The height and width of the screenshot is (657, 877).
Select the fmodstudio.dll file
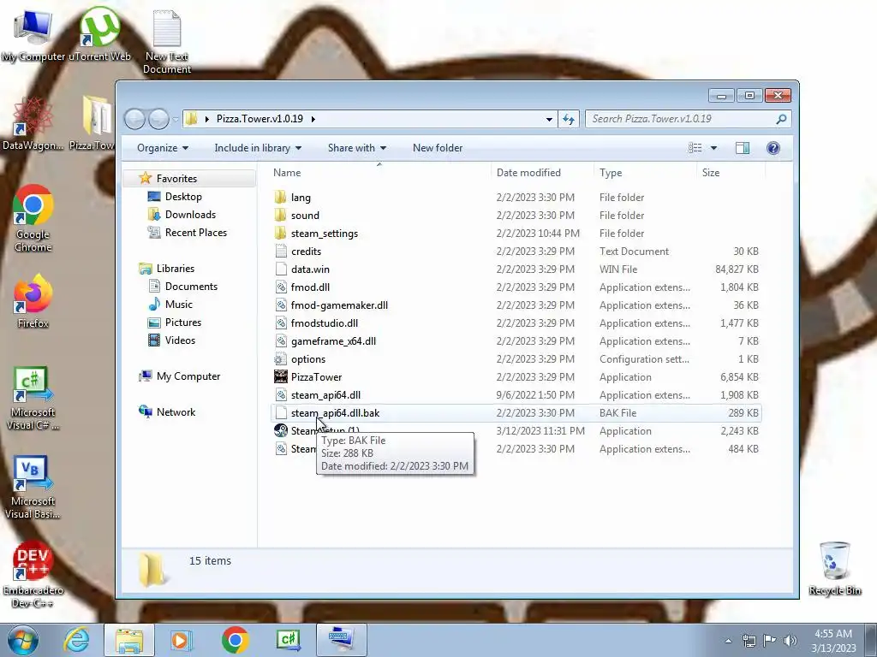(x=325, y=323)
